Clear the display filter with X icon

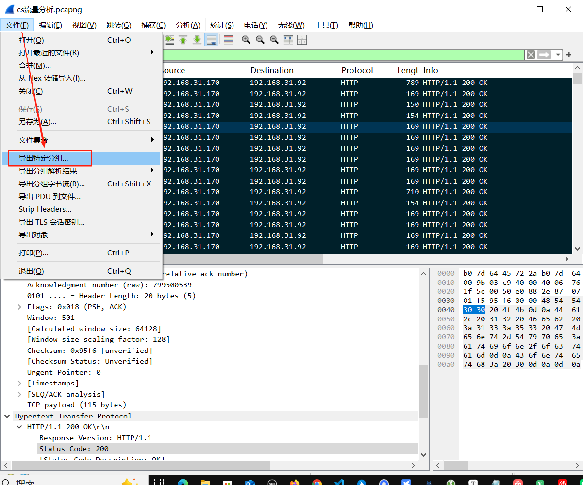click(x=531, y=55)
